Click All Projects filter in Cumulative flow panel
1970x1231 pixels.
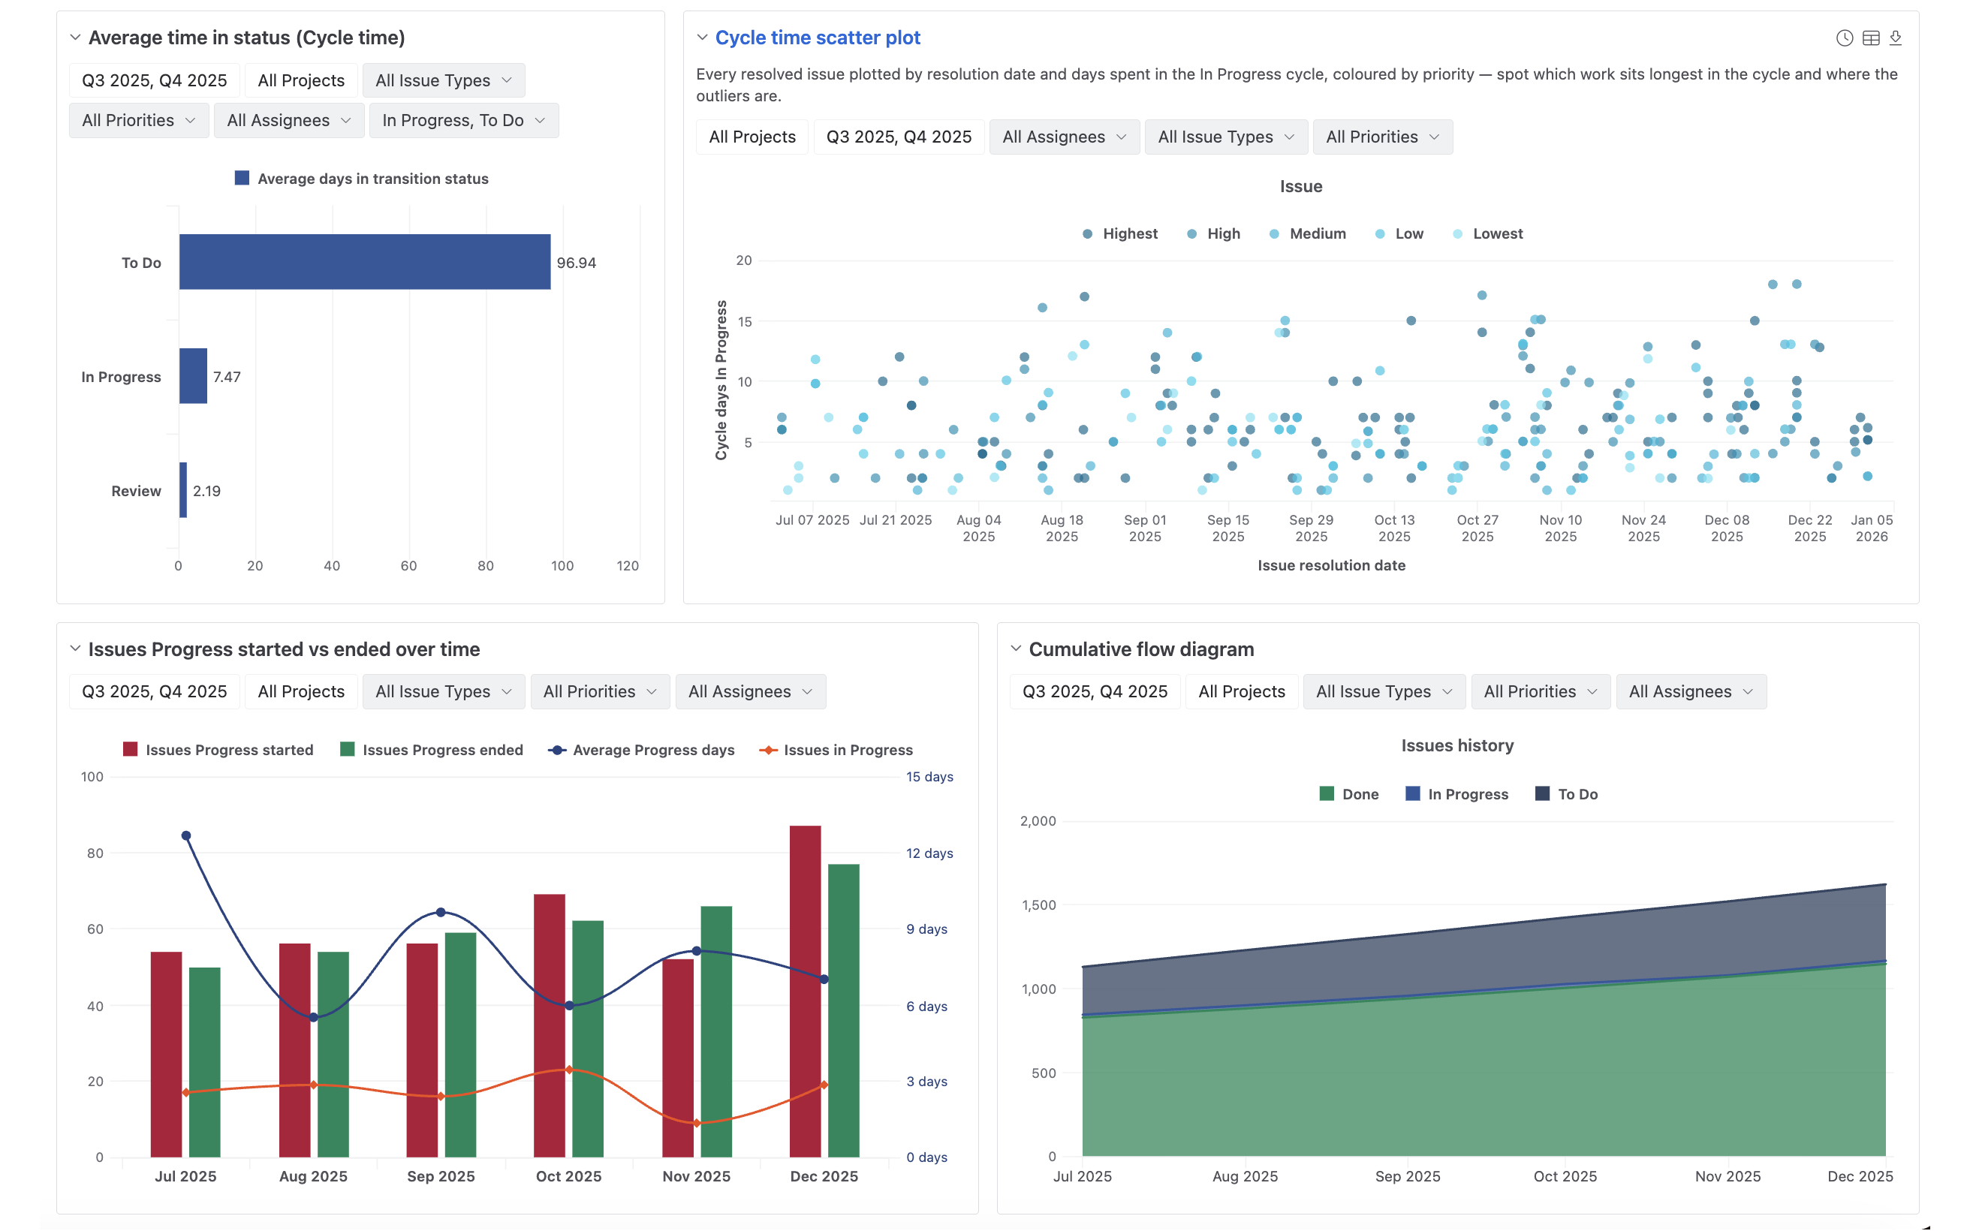coord(1242,691)
